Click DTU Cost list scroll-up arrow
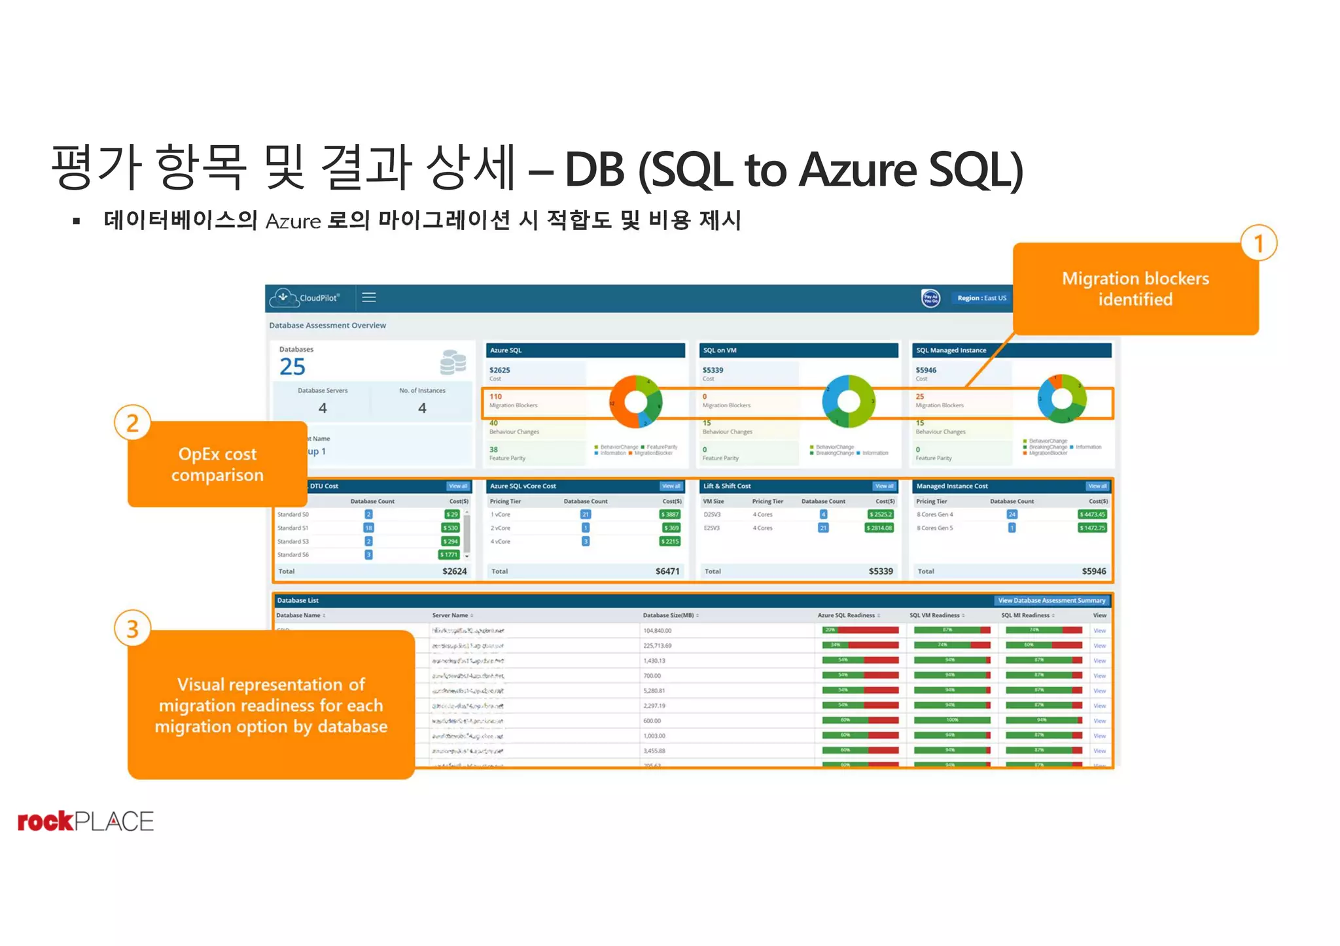The image size is (1340, 946). point(467,513)
